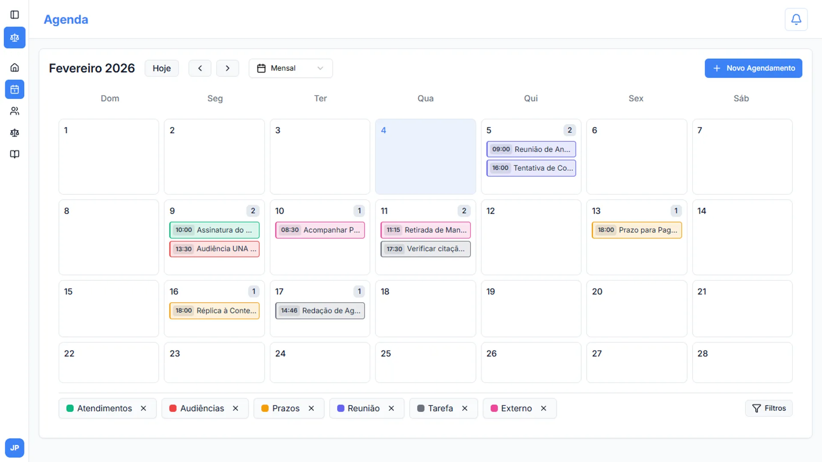822x462 pixels.
Task: Select the Reunião filter chip
Action: coord(363,408)
